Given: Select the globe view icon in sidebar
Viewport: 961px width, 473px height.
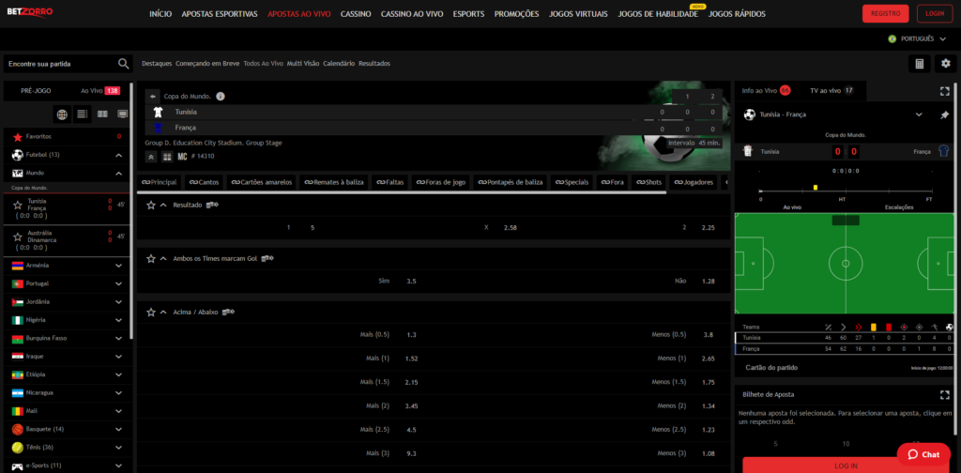Looking at the screenshot, I should click(62, 114).
